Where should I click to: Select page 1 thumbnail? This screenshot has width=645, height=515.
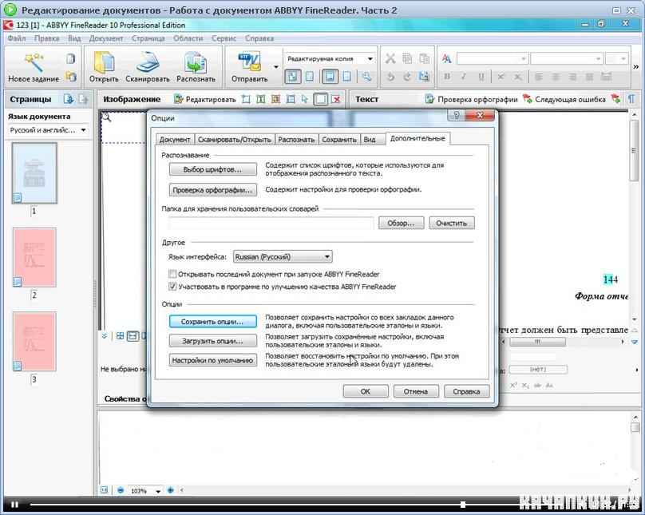(34, 173)
